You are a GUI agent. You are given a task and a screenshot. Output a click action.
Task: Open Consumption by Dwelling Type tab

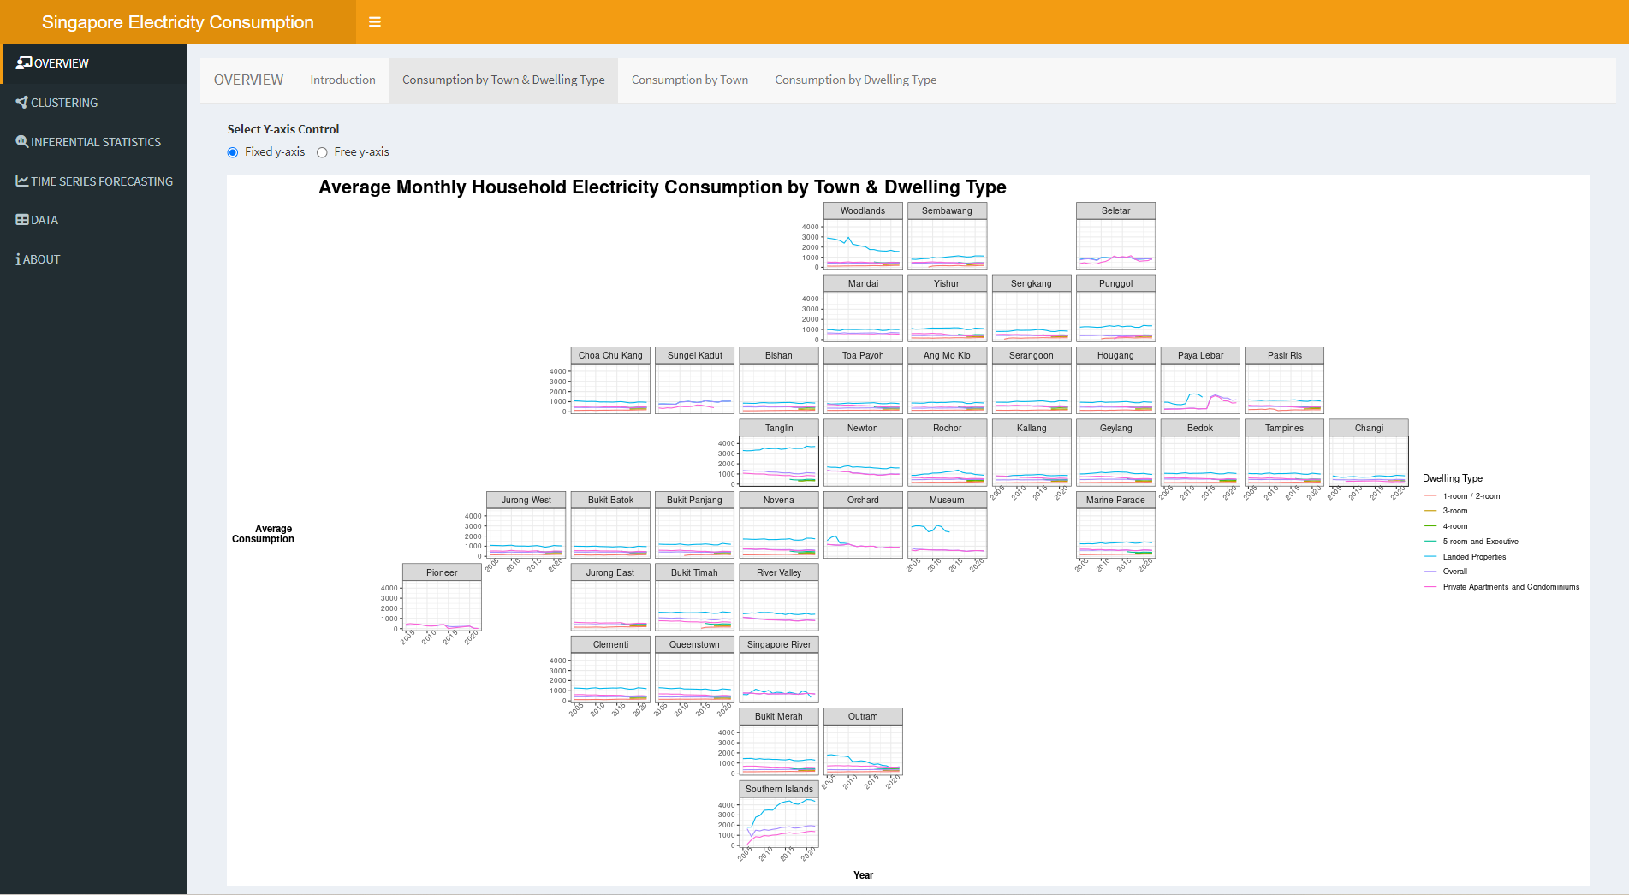pyautogui.click(x=855, y=80)
